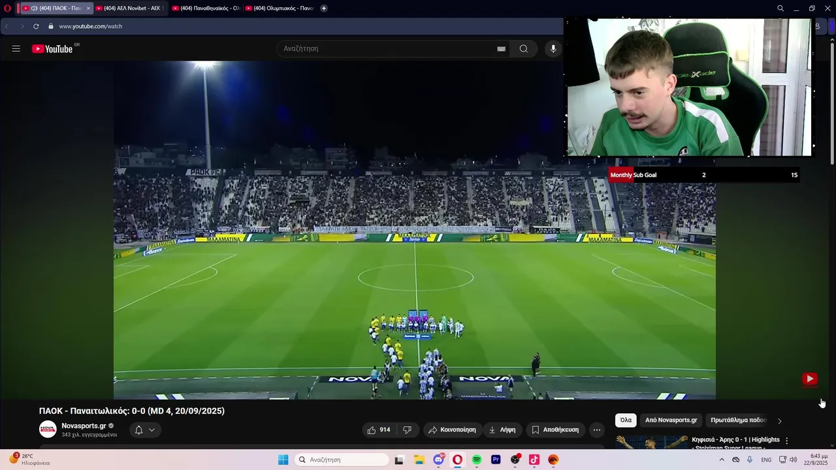This screenshot has height=470, width=836.
Task: Switch to Παναθηναϊκός browser tab
Action: (205, 8)
